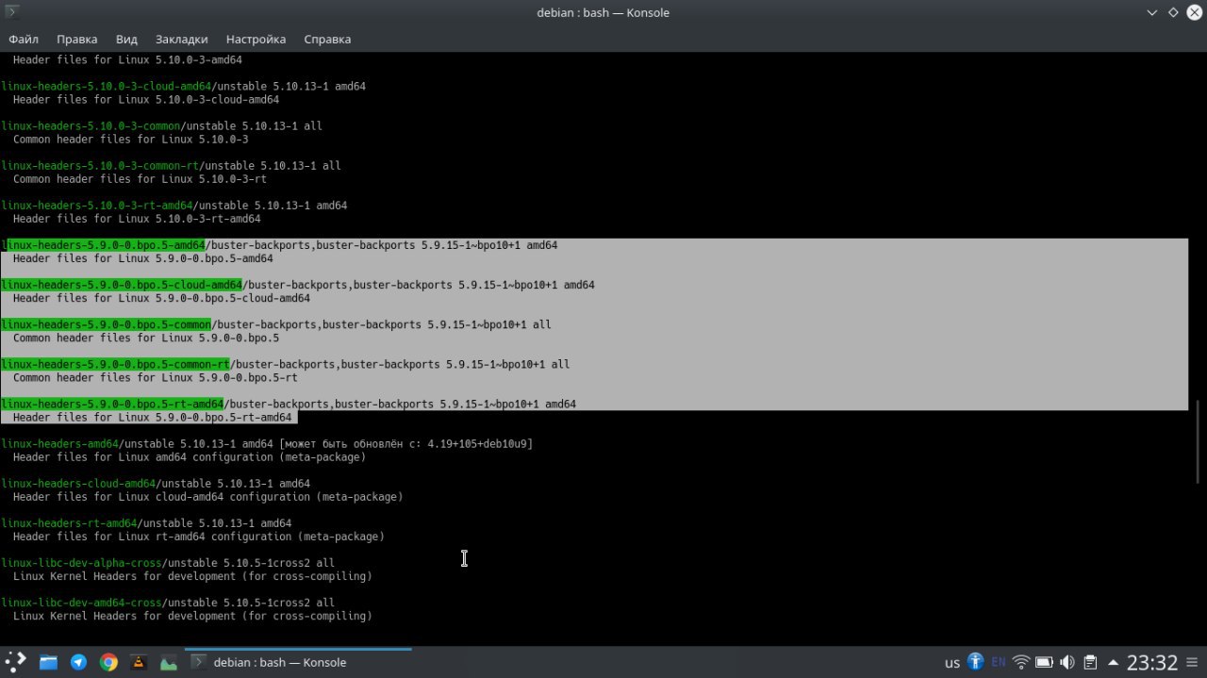Launch Google Chrome from the taskbar
1207x678 pixels.
point(108,662)
